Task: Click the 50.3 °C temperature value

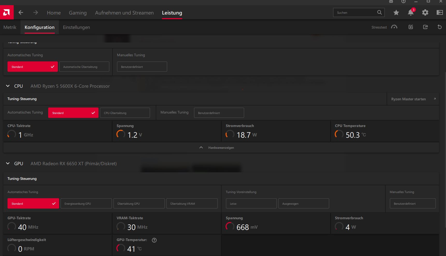Action: (x=356, y=135)
